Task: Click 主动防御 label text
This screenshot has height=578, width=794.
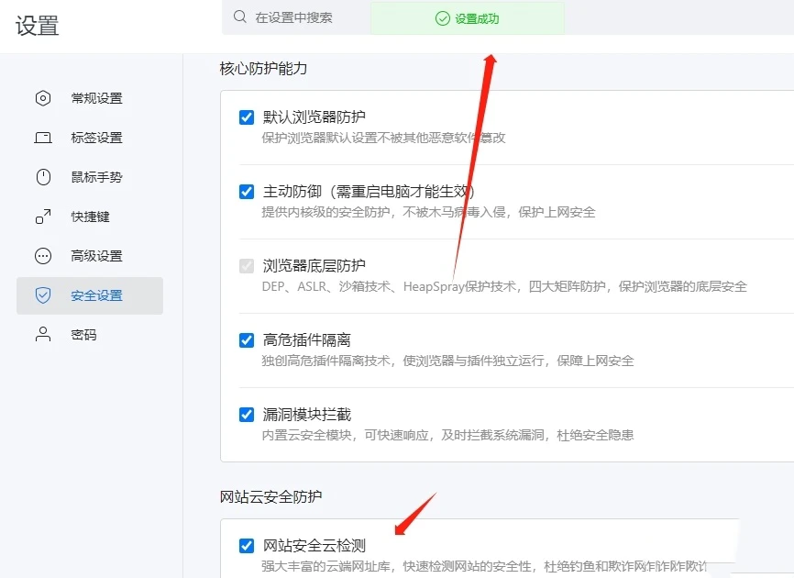Action: 369,192
